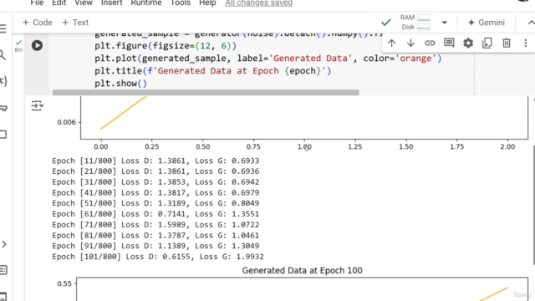View RAM and Disk resource usage

click(415, 23)
